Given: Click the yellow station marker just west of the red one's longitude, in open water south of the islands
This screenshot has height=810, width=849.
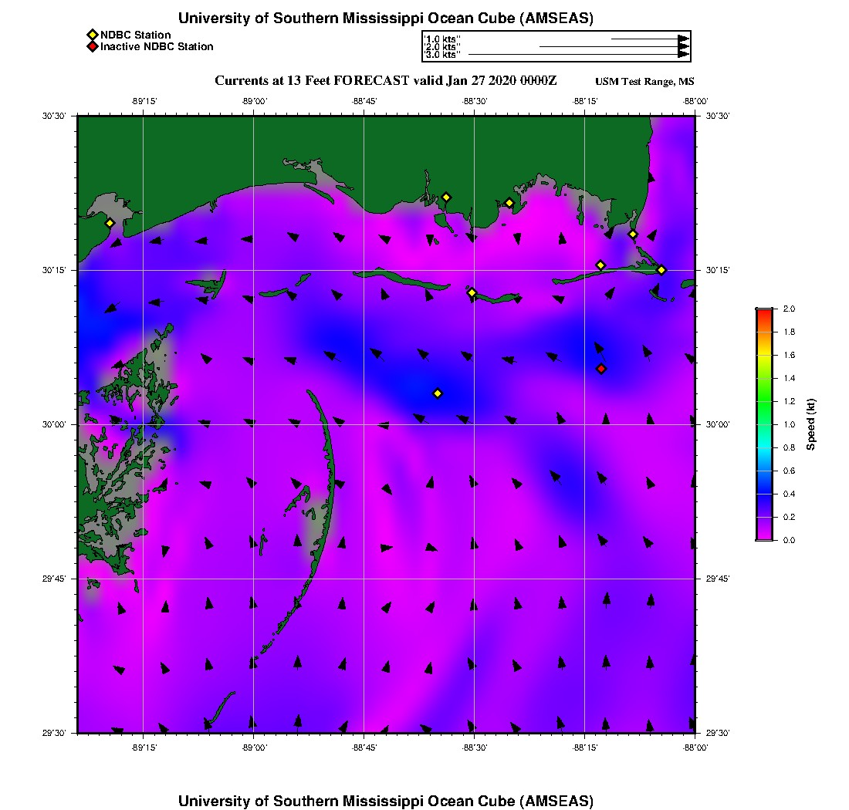Looking at the screenshot, I should 438,393.
